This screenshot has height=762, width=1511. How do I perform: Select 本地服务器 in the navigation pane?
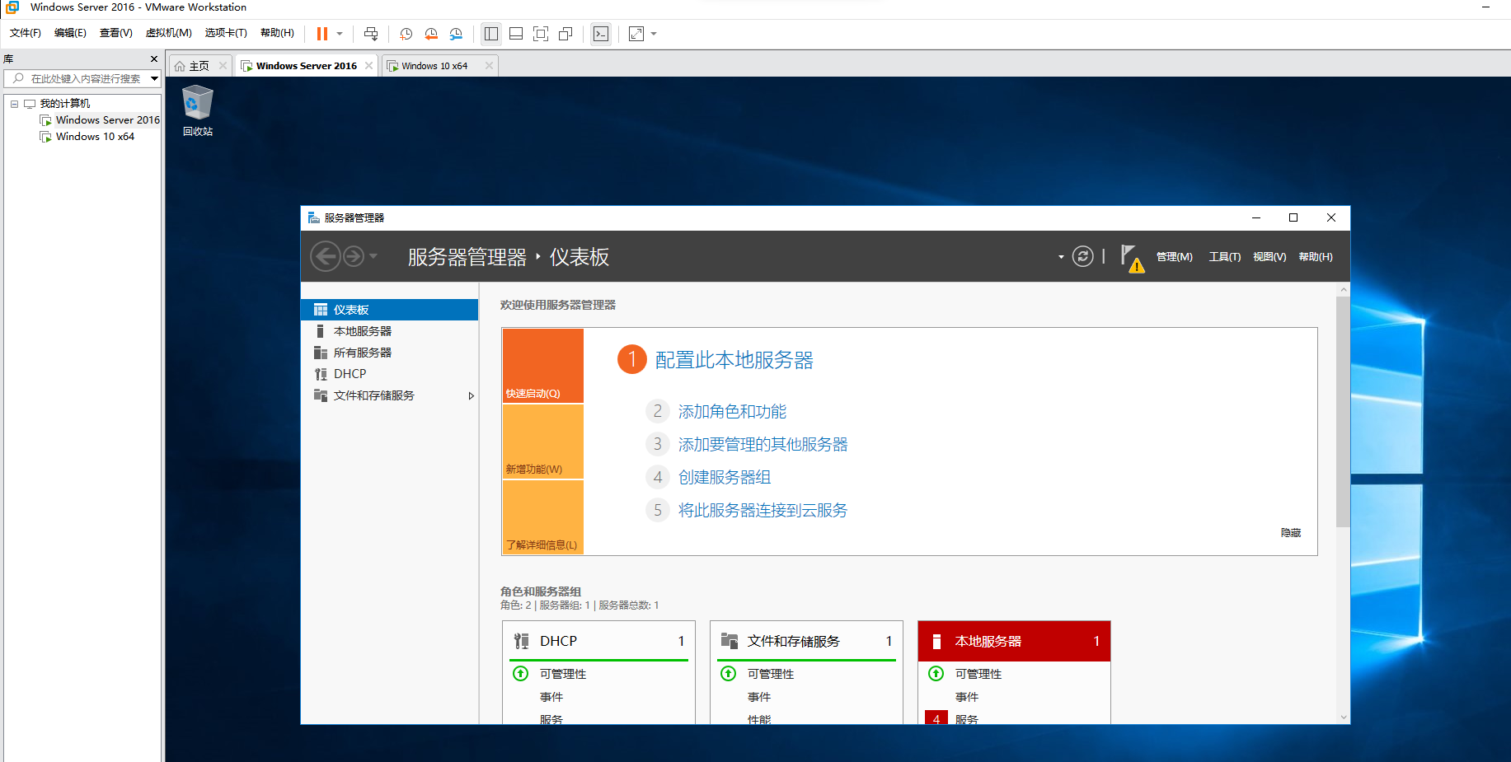[x=390, y=331]
